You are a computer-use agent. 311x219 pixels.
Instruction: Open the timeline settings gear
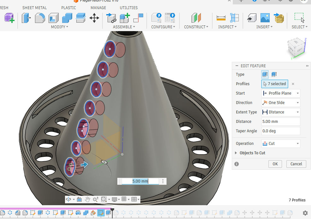click(x=305, y=213)
